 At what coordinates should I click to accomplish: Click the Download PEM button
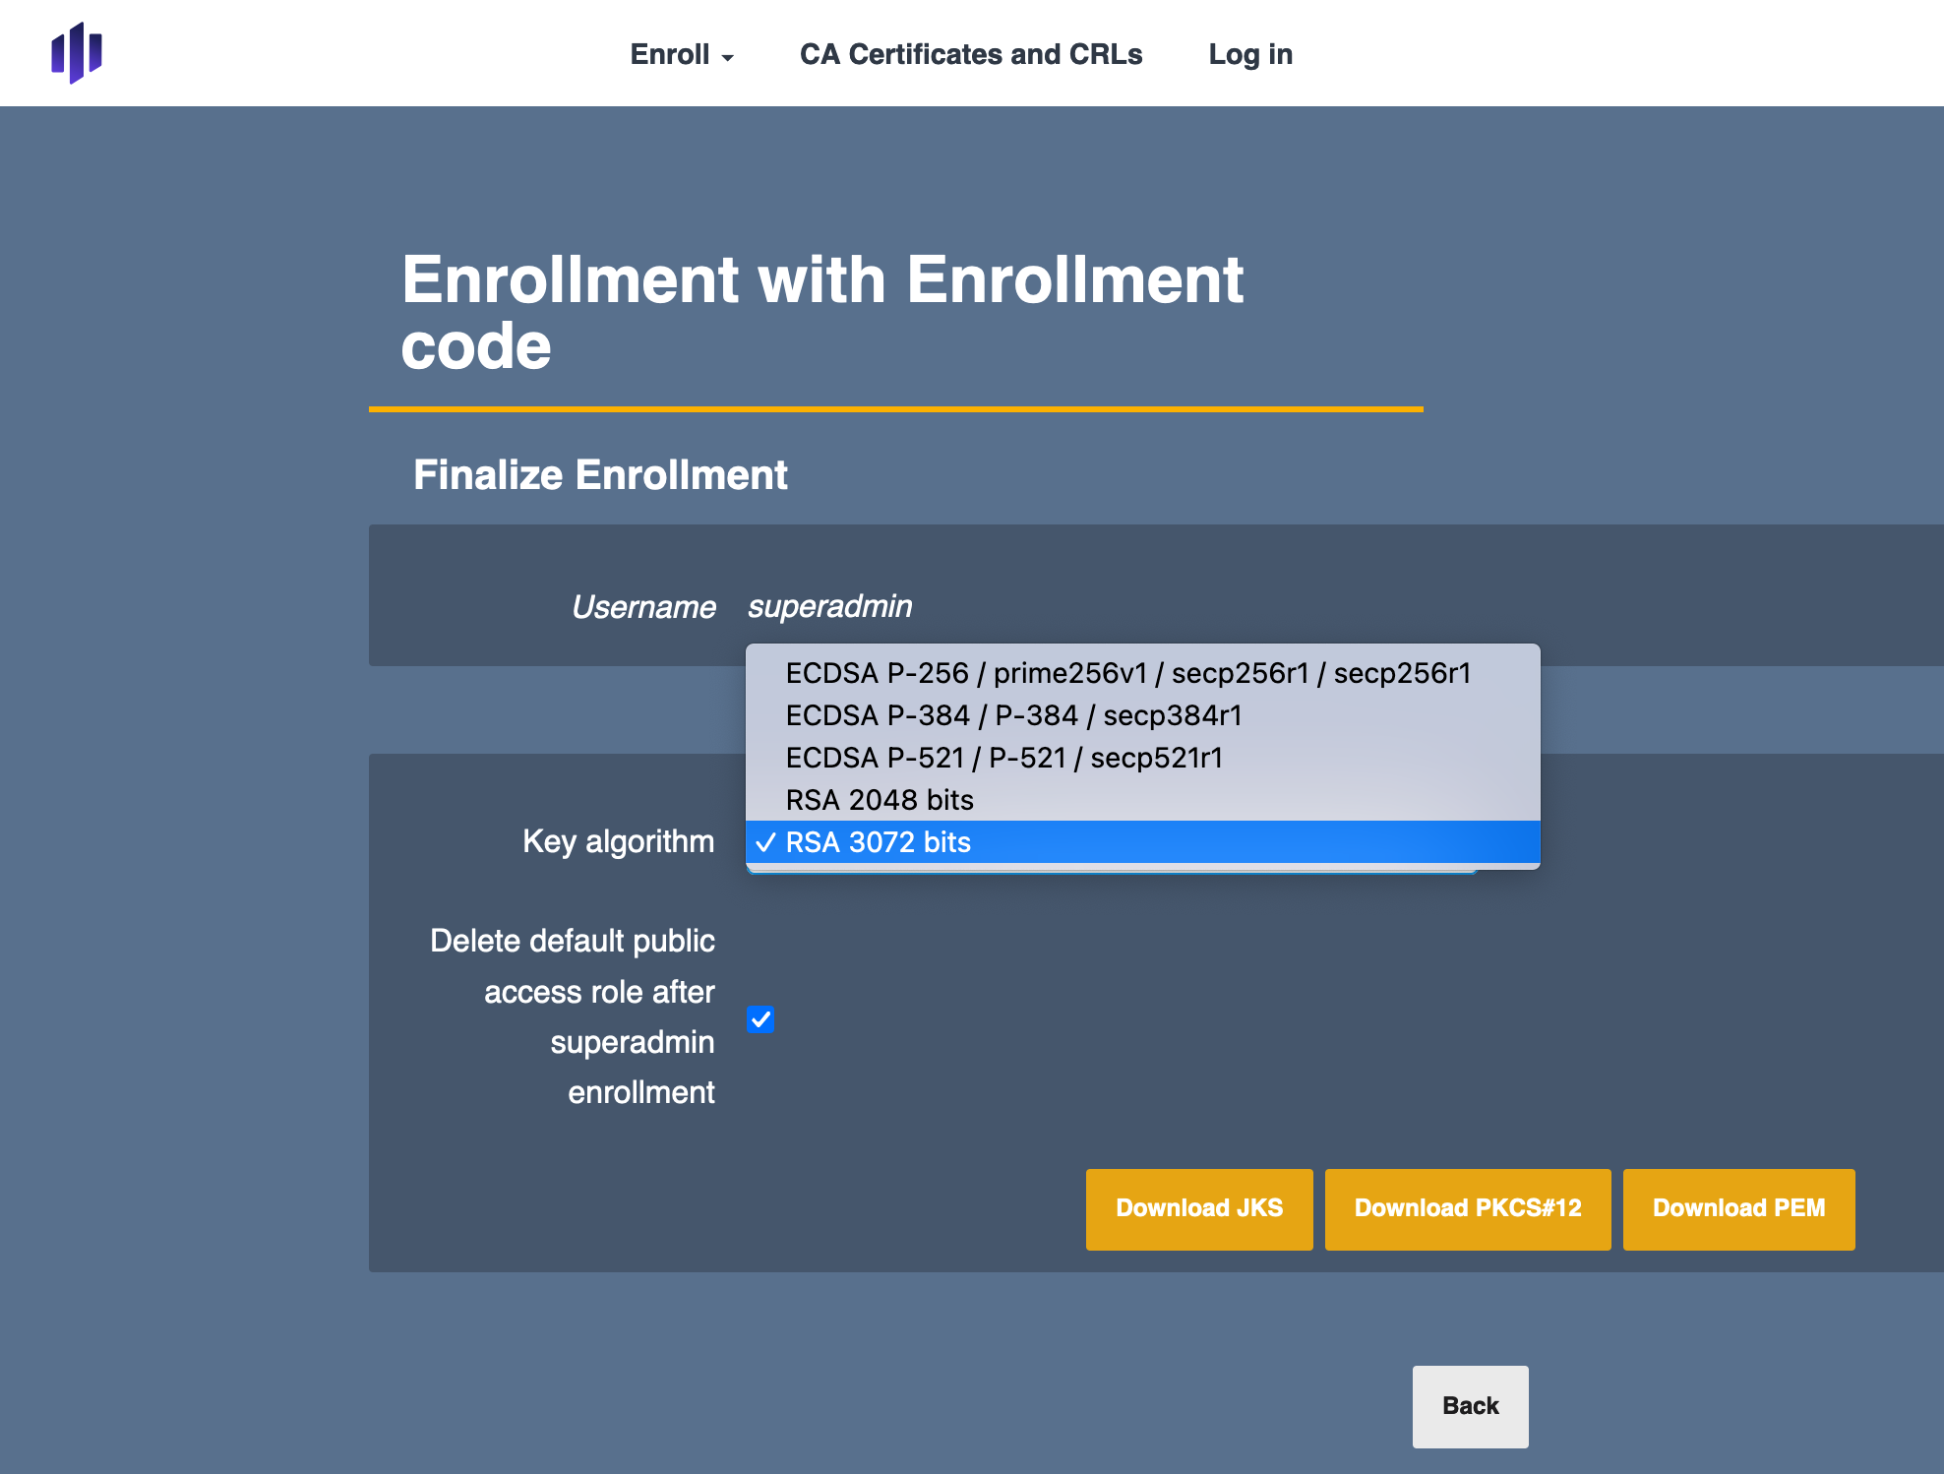1737,1208
